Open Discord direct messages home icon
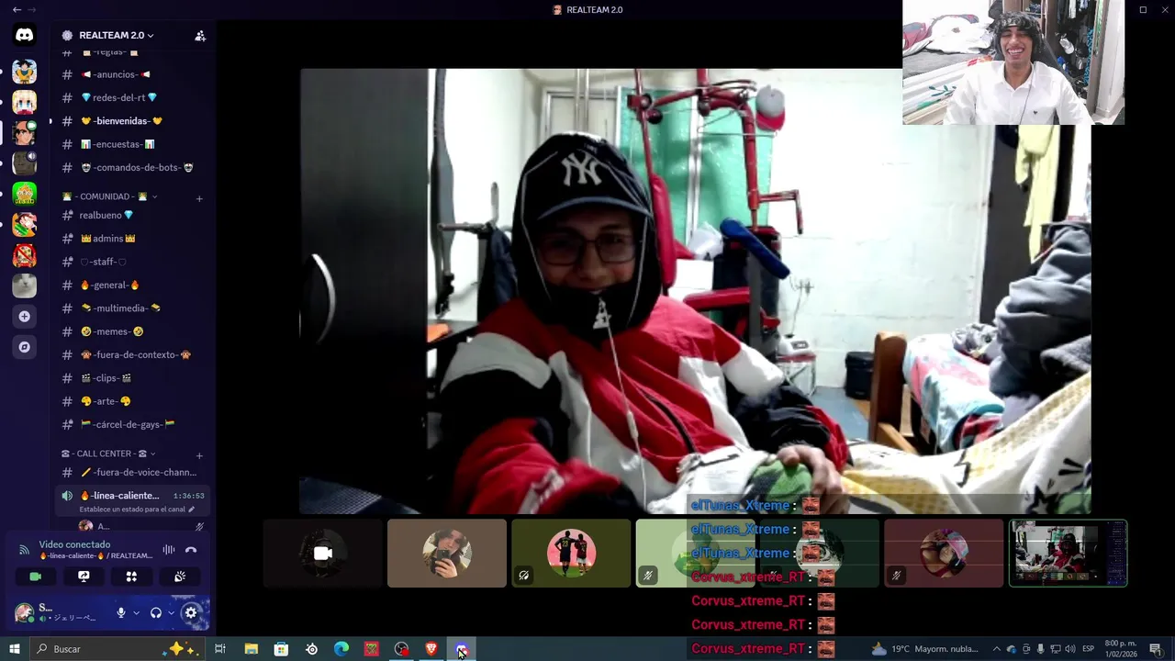The height and width of the screenshot is (661, 1175). [x=25, y=35]
